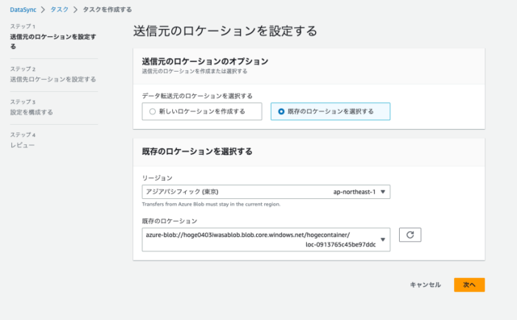
Task: Click the azure-blob location selection field
Action: click(266, 239)
